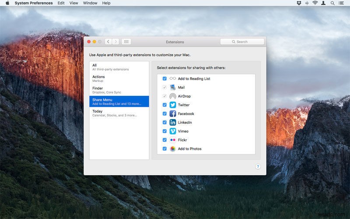Uncheck the Add to Reading List checkbox
This screenshot has height=219, width=350.
tap(164, 79)
